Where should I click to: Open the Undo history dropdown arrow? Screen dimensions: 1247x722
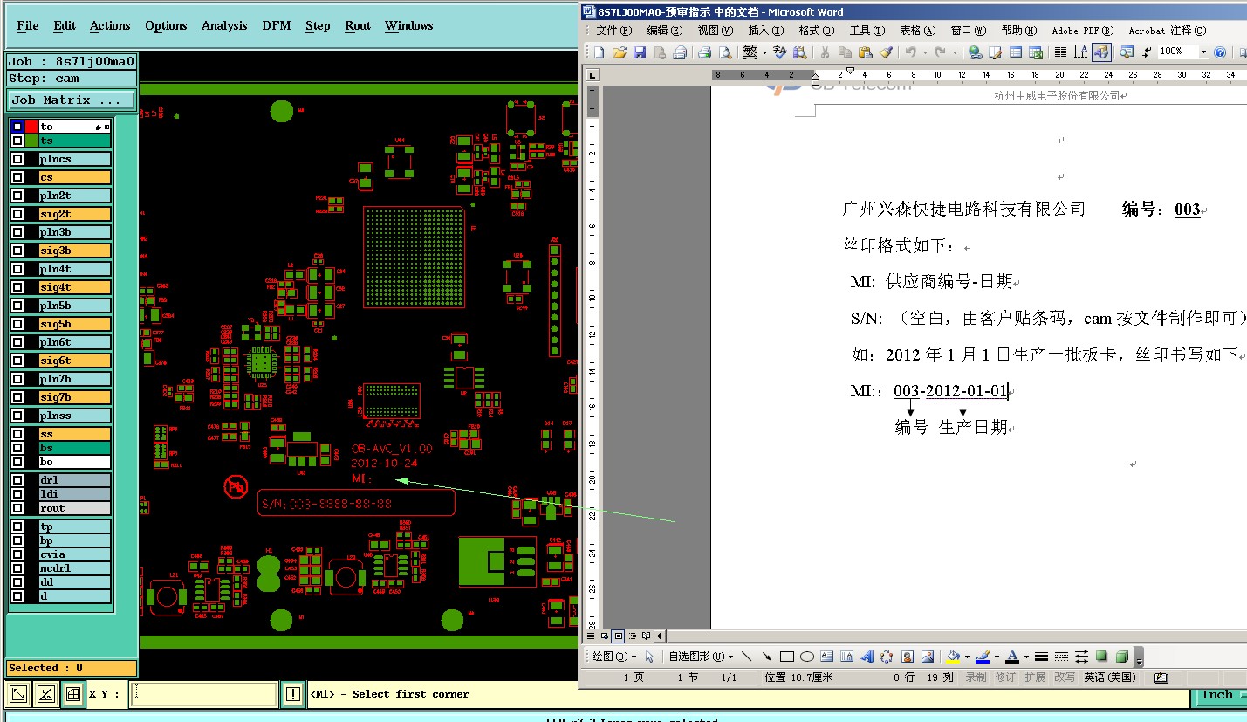(x=925, y=52)
